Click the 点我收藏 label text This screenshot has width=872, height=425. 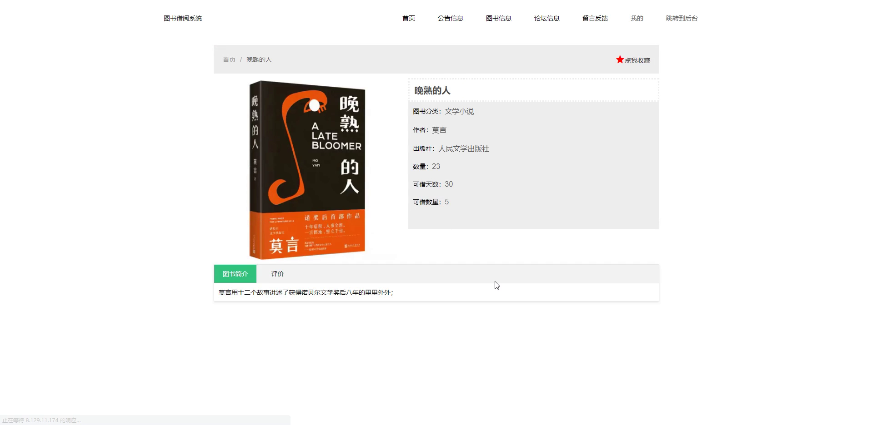(637, 60)
